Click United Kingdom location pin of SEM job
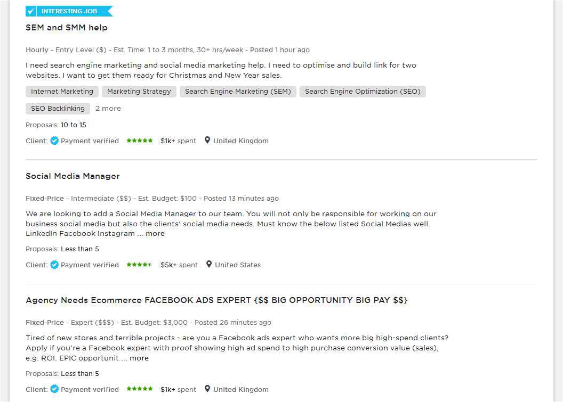 click(x=207, y=140)
